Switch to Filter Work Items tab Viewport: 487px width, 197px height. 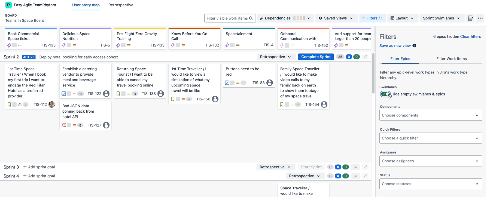pos(451,59)
